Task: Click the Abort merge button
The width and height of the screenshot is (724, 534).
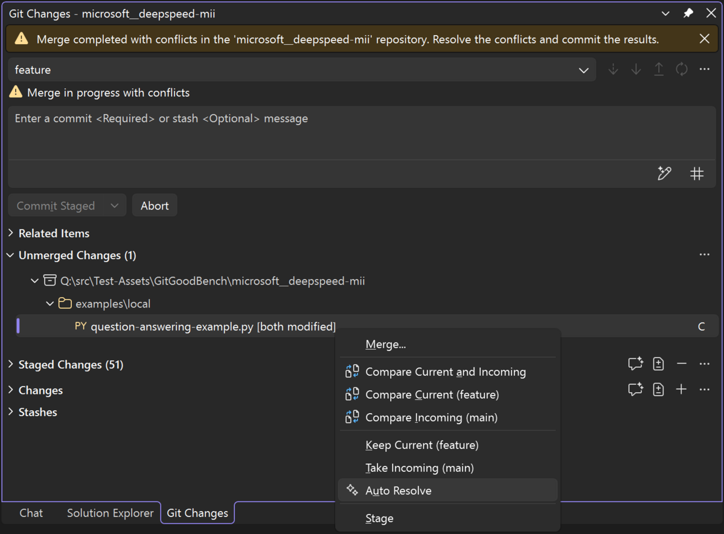Action: point(155,205)
